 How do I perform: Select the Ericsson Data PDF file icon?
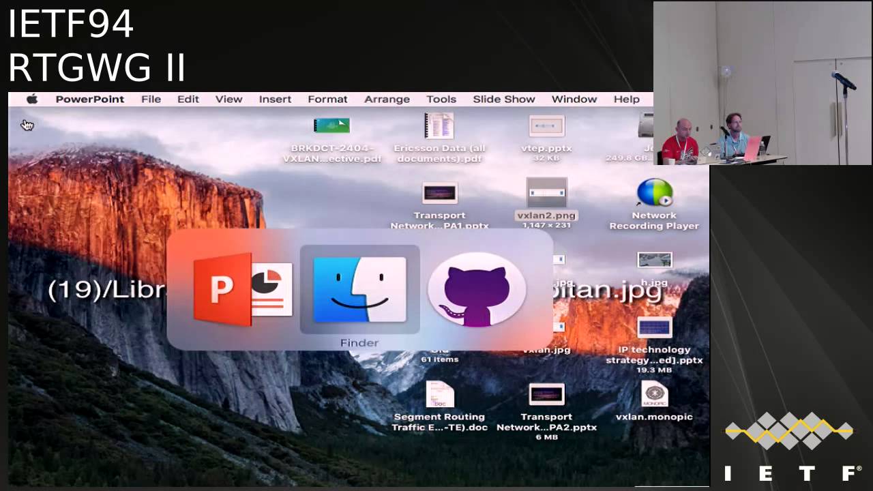(439, 126)
